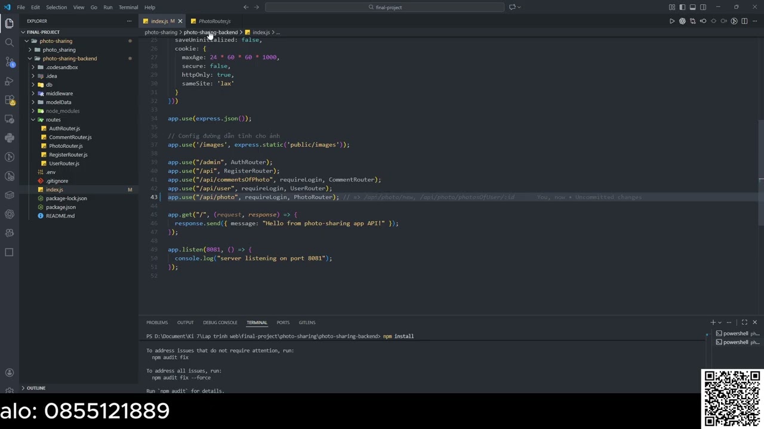
Task: Open the Run and Debug view
Action: (9, 80)
